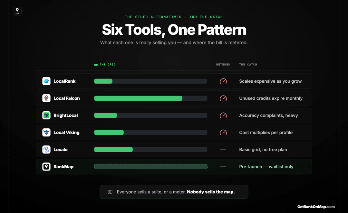Click the LocalRank grid progress bar
Screen dimensions: 348x213
[151, 81]
